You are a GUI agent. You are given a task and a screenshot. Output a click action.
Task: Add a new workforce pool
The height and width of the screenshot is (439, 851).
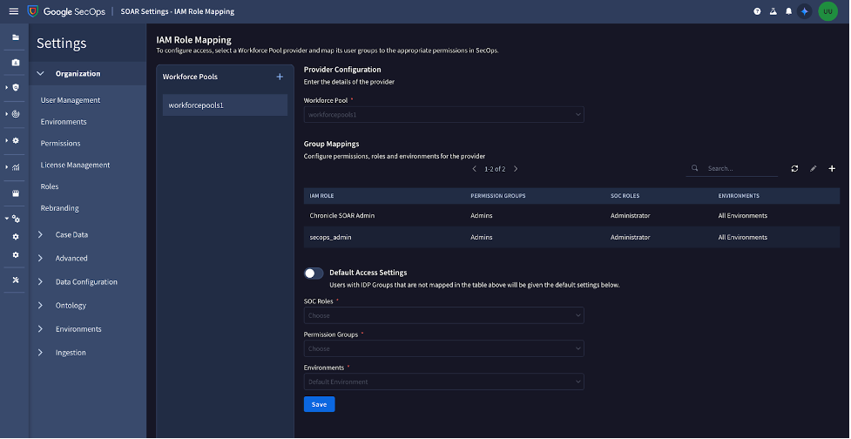point(280,77)
